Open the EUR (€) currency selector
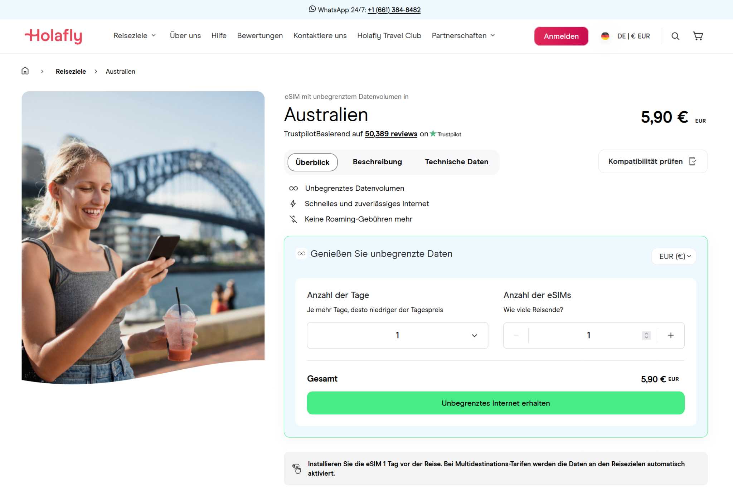 click(674, 256)
